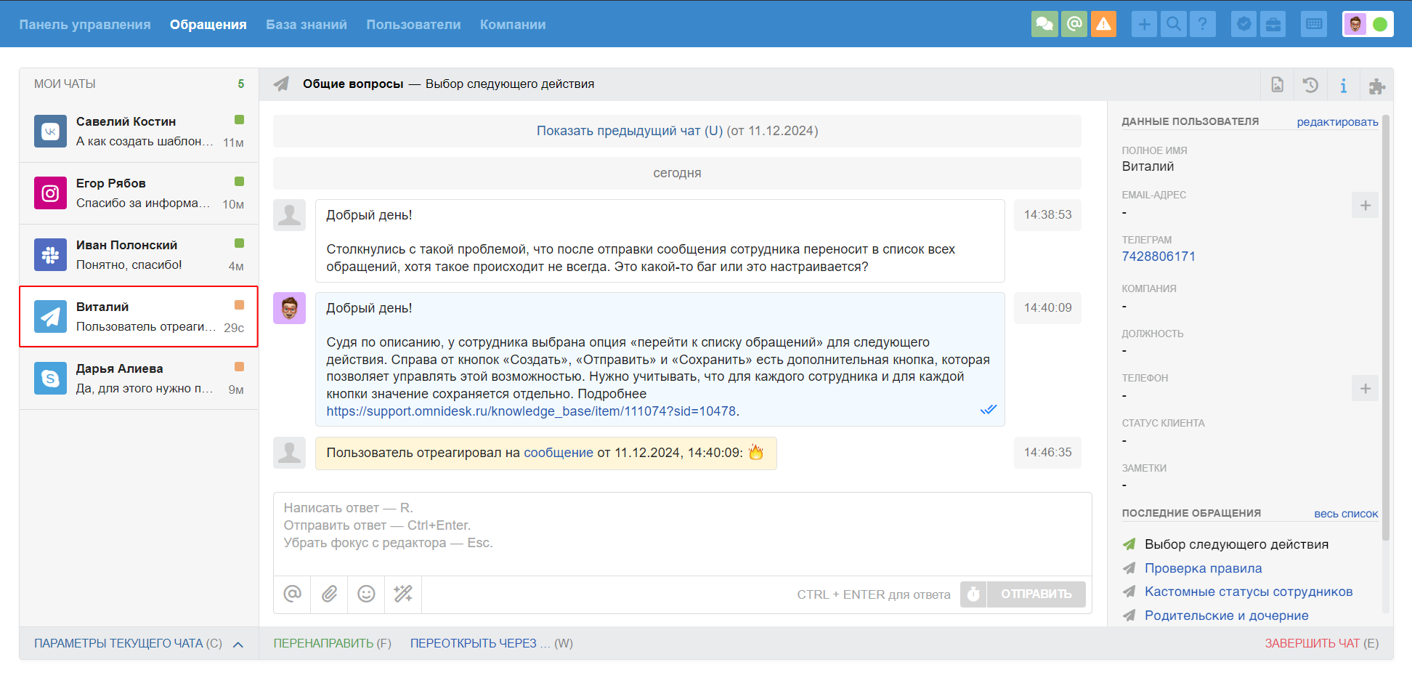Open the search magnifier in top bar
Screen dimensions: 1412x678
pyautogui.click(x=1173, y=24)
